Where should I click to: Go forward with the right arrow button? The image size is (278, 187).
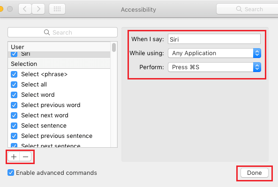tap(38, 9)
